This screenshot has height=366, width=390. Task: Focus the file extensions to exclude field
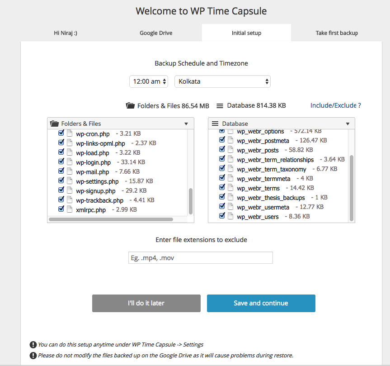tap(201, 258)
